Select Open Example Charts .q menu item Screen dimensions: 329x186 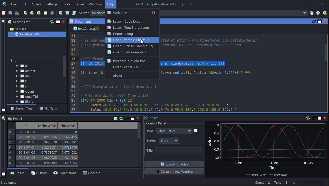coord(132,40)
